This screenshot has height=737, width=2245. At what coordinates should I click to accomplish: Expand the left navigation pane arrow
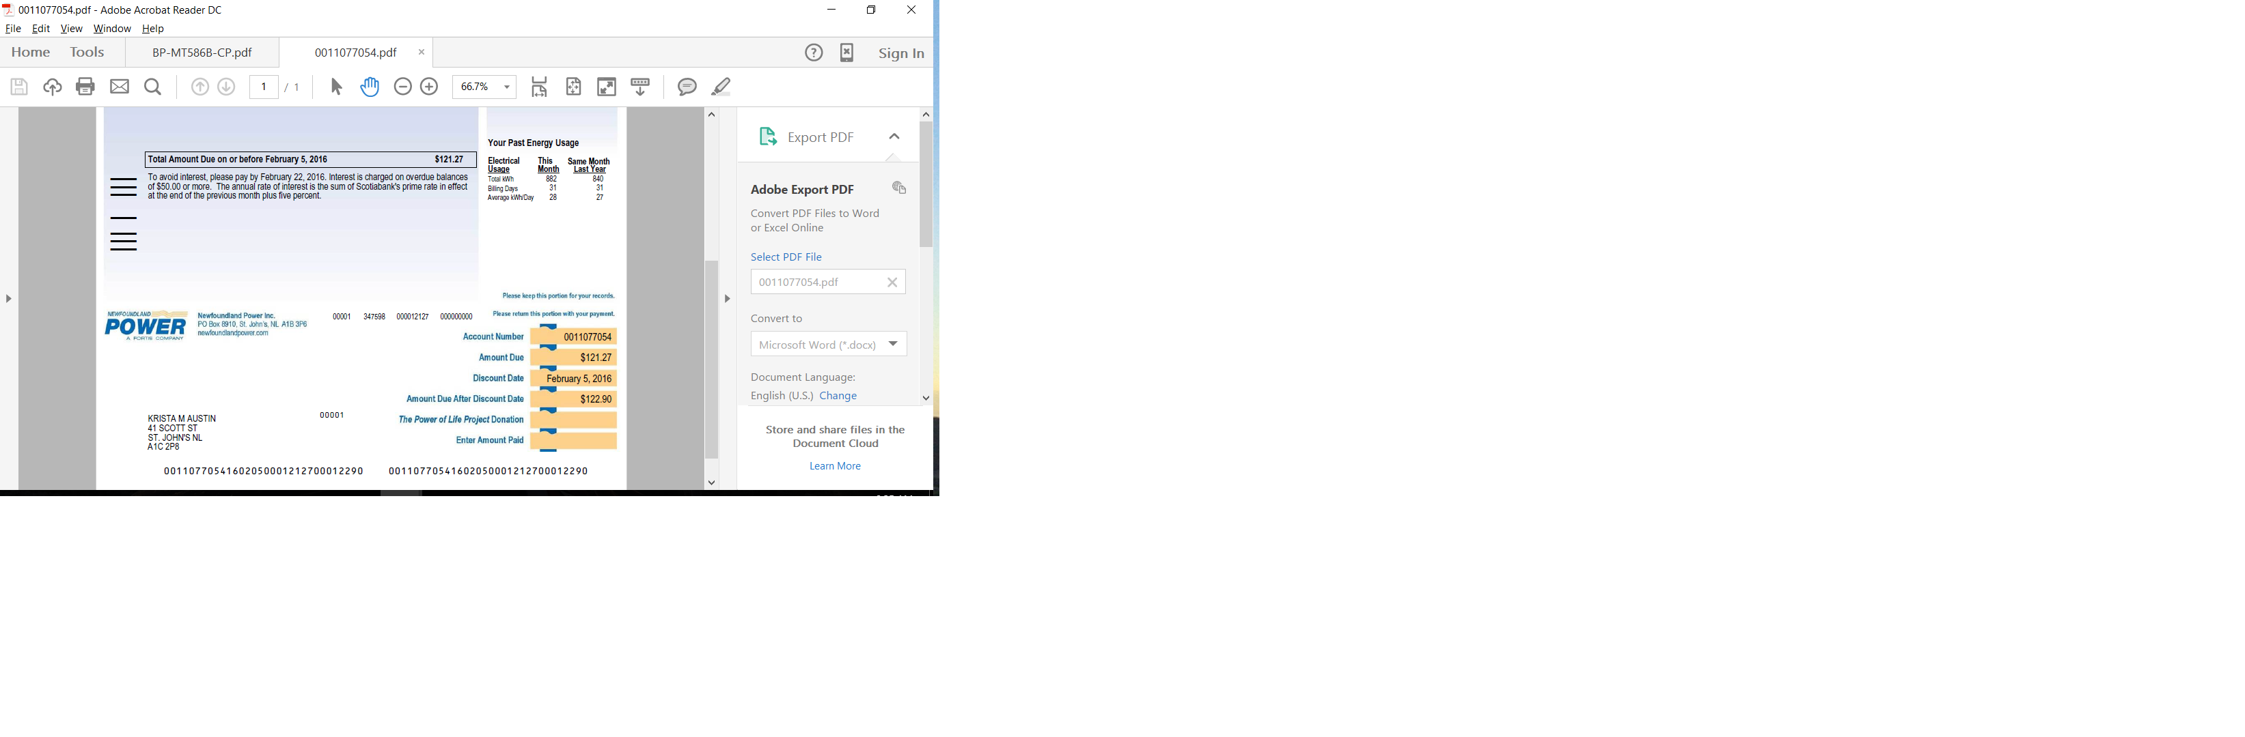[x=9, y=298]
